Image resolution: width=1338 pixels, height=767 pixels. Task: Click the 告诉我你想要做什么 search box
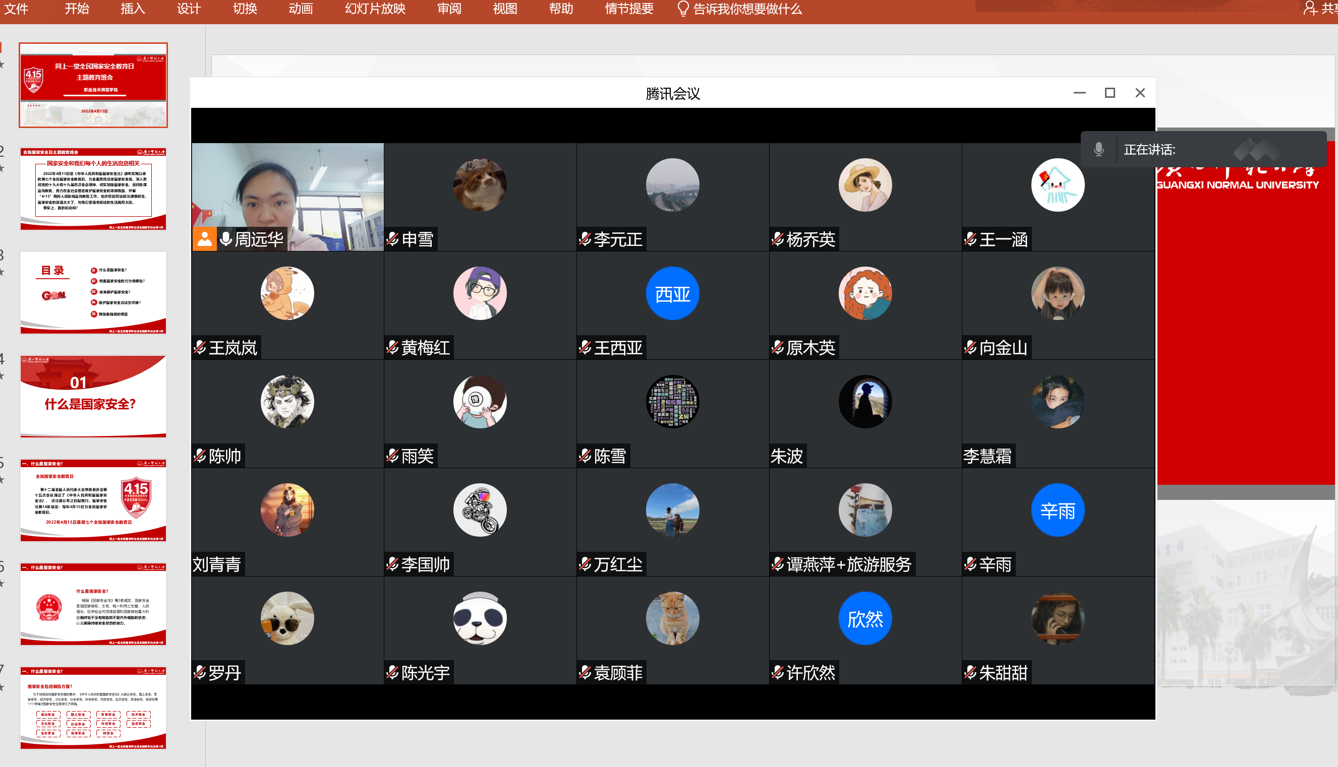747,9
